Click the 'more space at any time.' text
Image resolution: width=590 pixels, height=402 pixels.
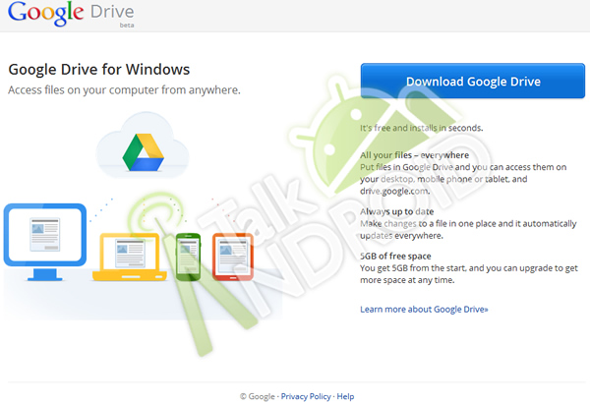(x=407, y=280)
